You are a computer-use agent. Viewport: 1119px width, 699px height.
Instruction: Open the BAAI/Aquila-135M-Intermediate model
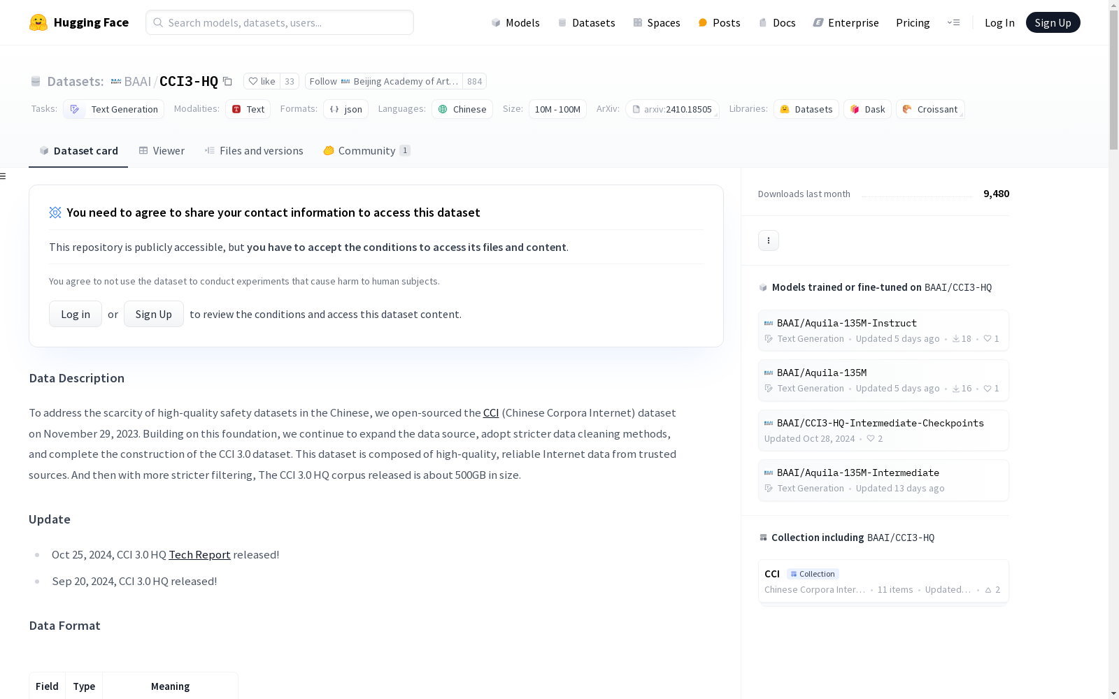883,480
